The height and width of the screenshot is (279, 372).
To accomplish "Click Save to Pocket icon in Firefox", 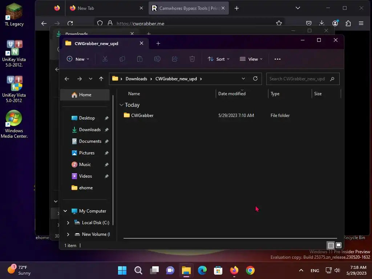I will tap(309, 23).
